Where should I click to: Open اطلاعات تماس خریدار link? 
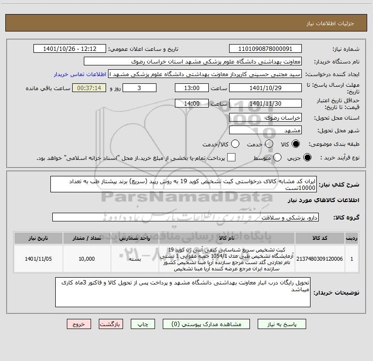[80, 74]
